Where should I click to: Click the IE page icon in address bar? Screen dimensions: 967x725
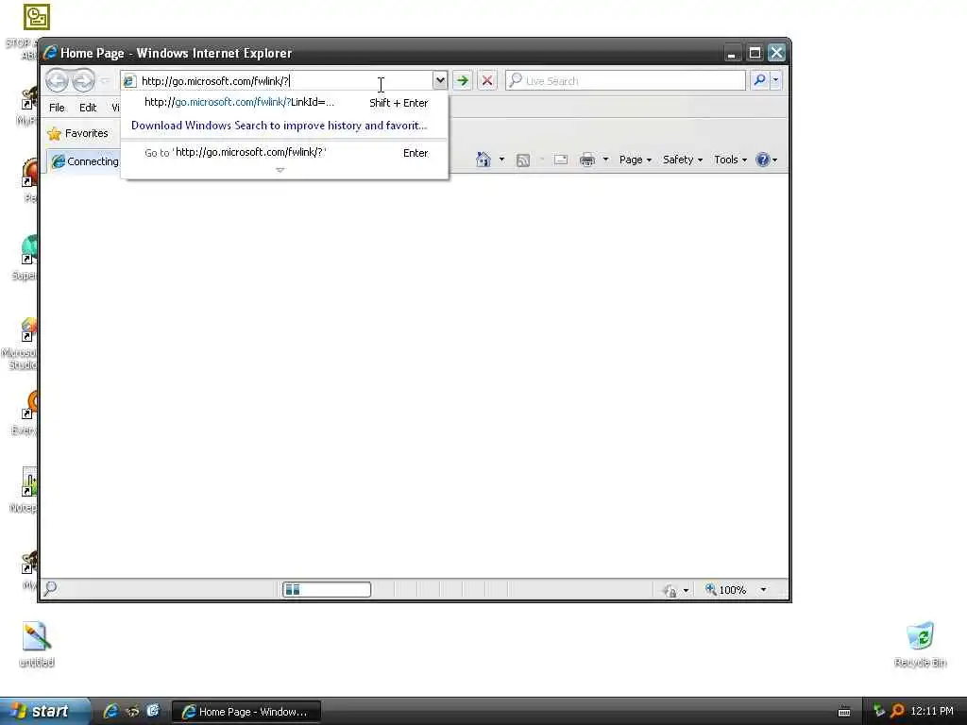(x=129, y=81)
